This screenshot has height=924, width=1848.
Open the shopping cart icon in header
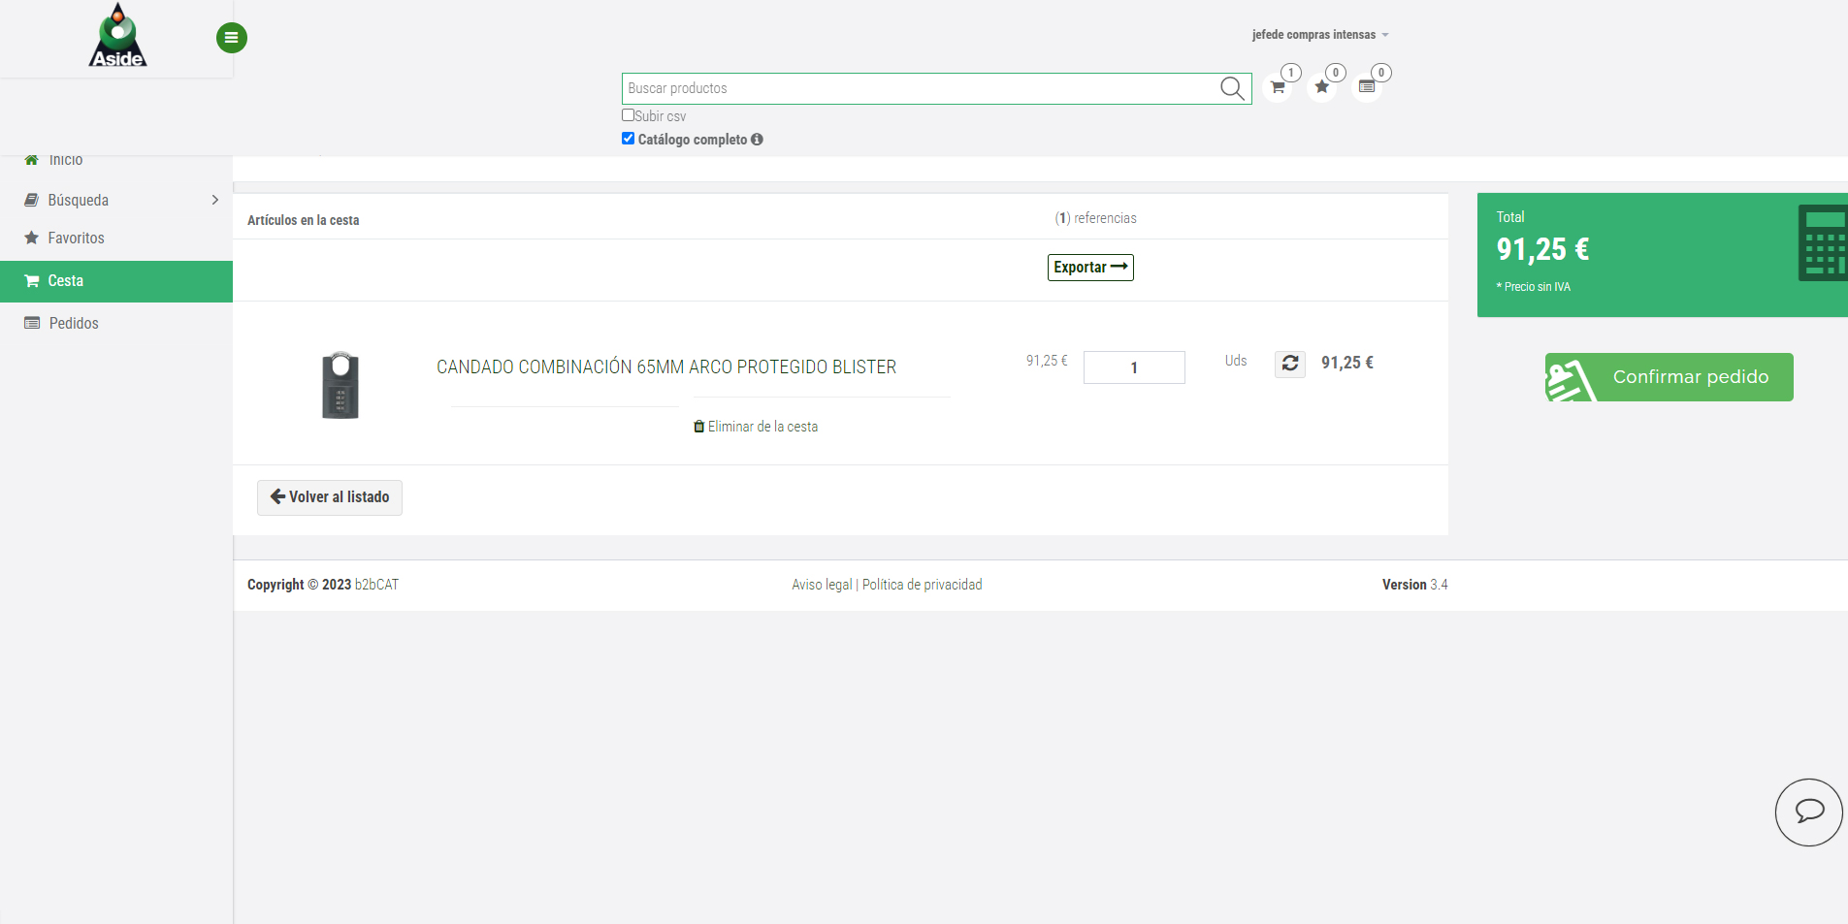coord(1278,87)
